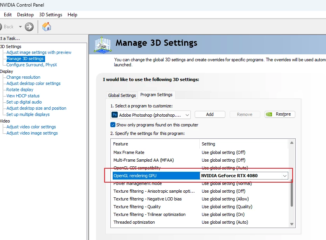
Task: Click the Photoshop icon in program dropdown
Action: [115, 115]
